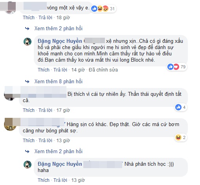Viewport: 200px width, 185px height.
Task: Click Thích under the 'Nhà phân tích học' reply
Action: 44,180
